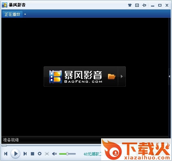Click the 准备就绪 status text

pyautogui.click(x=11, y=140)
